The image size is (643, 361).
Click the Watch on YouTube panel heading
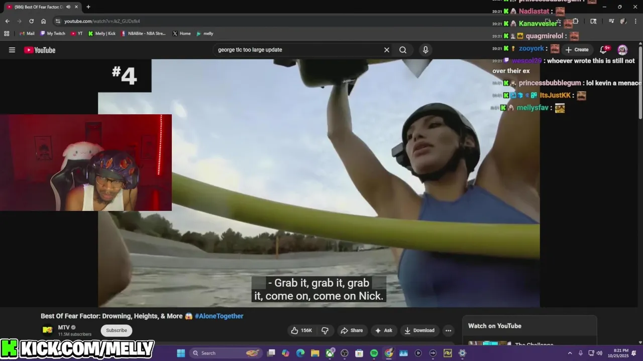pyautogui.click(x=495, y=326)
